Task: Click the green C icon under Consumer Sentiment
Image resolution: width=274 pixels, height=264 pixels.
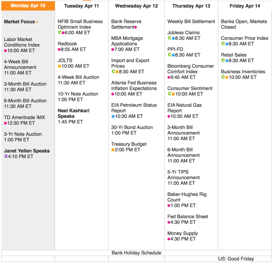Action: 169,94
